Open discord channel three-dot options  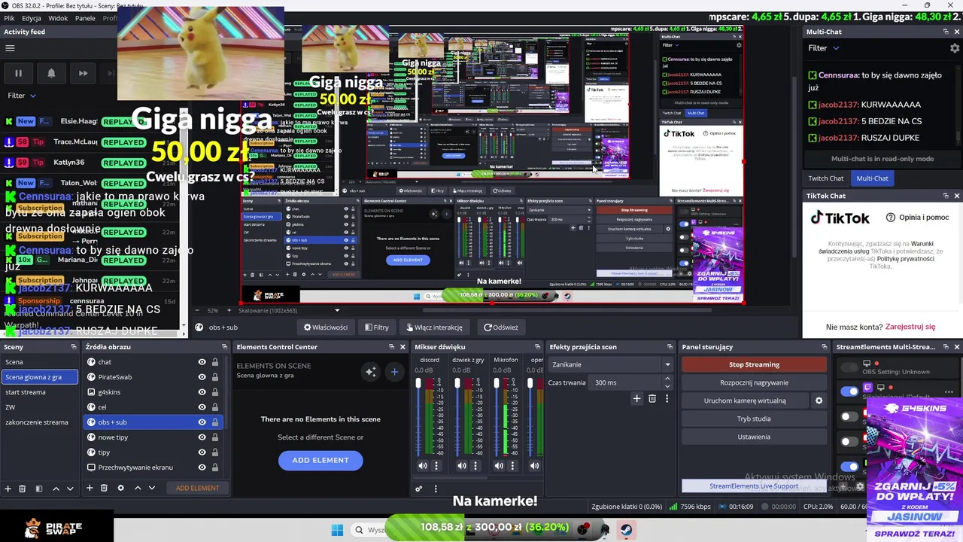pos(436,466)
